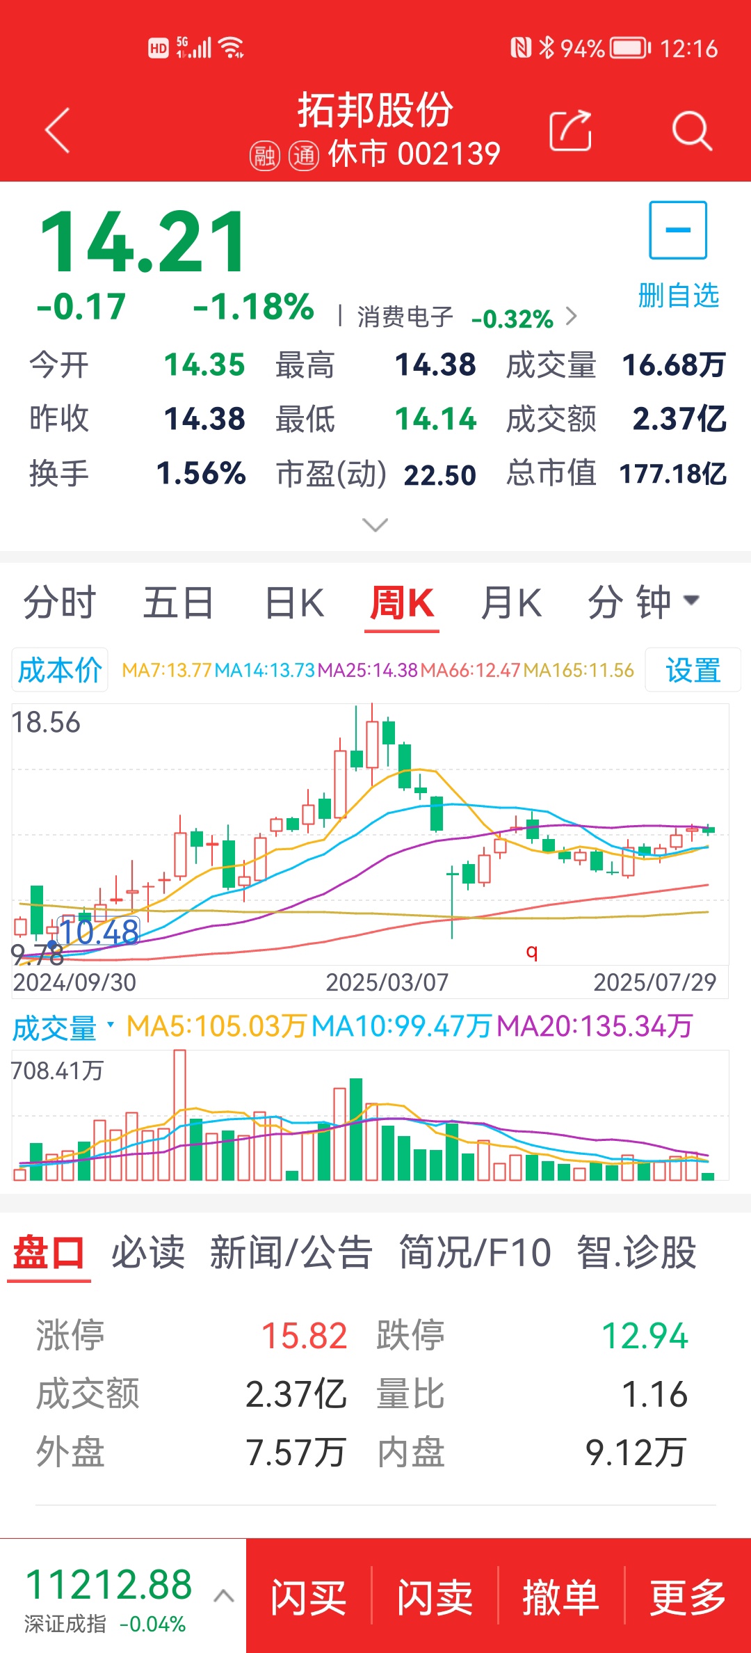Screen dimensions: 751x1653
Task: Tap the 删自选 label
Action: coord(679,296)
